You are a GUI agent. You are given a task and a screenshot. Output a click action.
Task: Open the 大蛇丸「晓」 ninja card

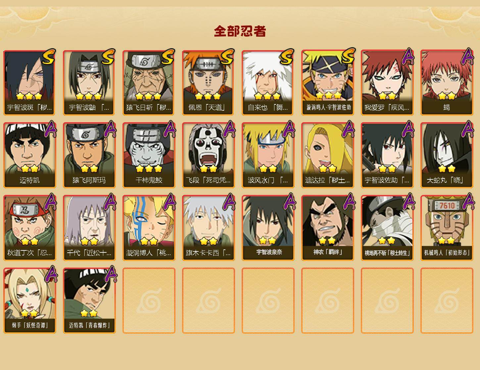pos(447,155)
